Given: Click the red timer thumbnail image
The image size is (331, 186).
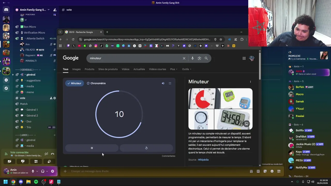Looking at the screenshot, I should (x=204, y=98).
